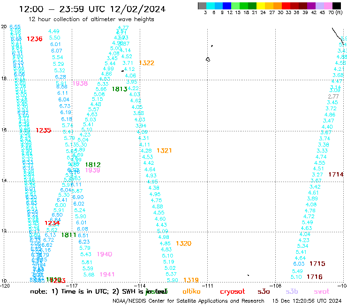The image size is (347, 305).
Task: Click the s3a pass label 1716
Action: [315, 277]
